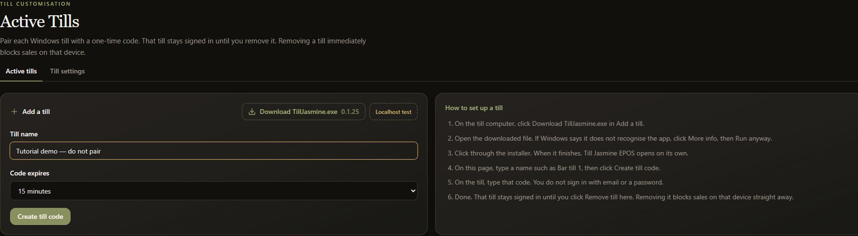Click the Till name label
This screenshot has width=858, height=236.
pyautogui.click(x=24, y=134)
